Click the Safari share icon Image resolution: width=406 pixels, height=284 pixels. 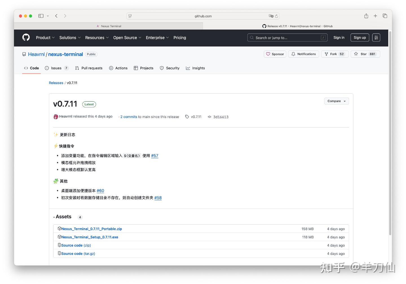[366, 16]
